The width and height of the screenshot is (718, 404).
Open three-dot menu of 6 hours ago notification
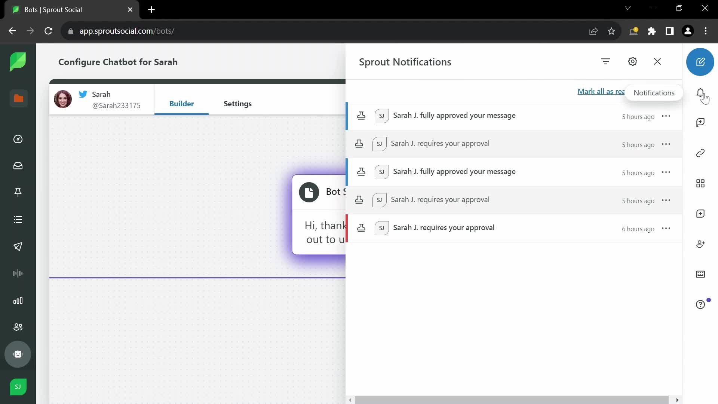point(666,228)
